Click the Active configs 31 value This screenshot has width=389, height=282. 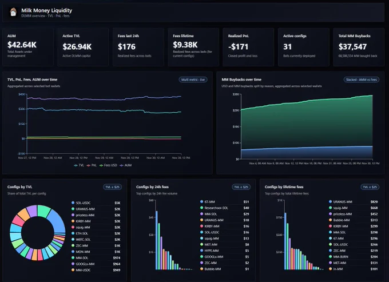tap(288, 47)
